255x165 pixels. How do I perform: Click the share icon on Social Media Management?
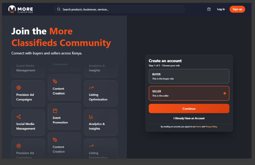click(x=19, y=117)
